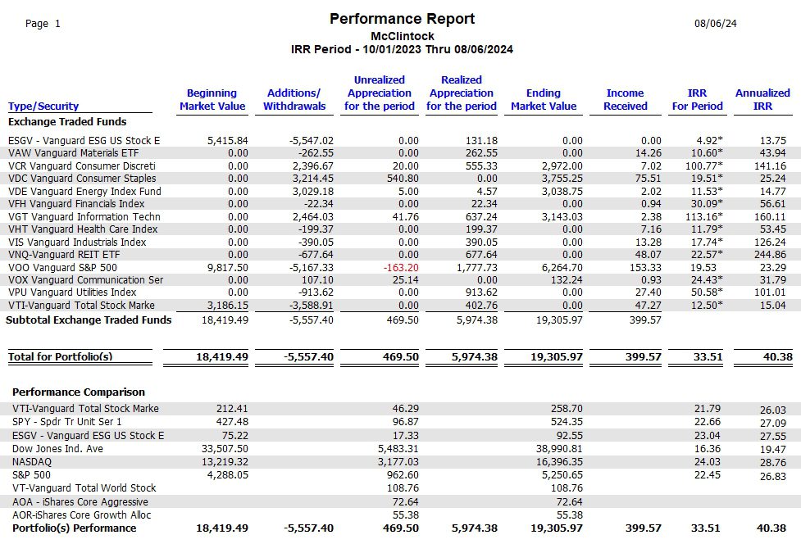
Task: Select the VHT Vanguard Health Care Index row
Action: 400,229
